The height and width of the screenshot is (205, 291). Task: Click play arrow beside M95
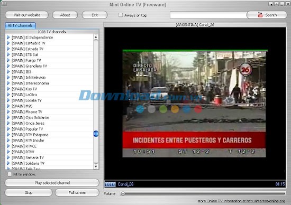(8, 106)
